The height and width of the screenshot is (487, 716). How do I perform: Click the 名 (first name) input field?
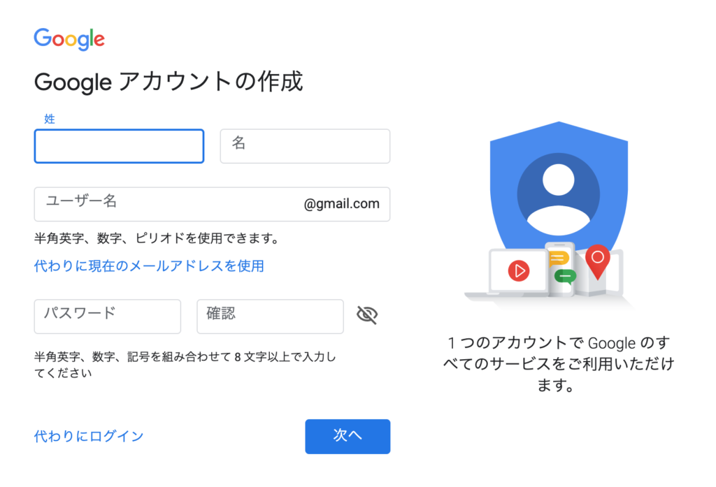click(305, 146)
